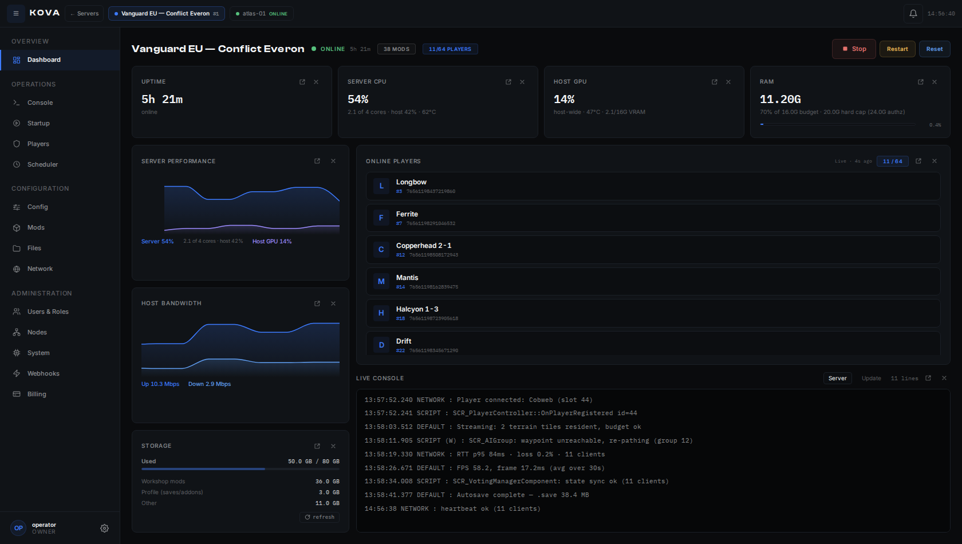Image resolution: width=962 pixels, height=544 pixels.
Task: Close the Uptime card
Action: click(x=316, y=82)
